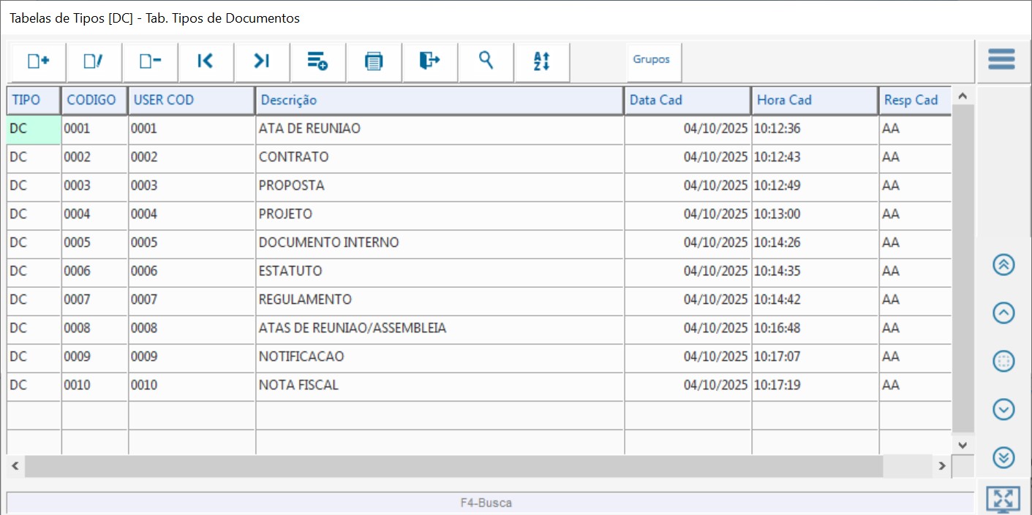1032x515 pixels.
Task: Click the print list icon
Action: pyautogui.click(x=374, y=62)
